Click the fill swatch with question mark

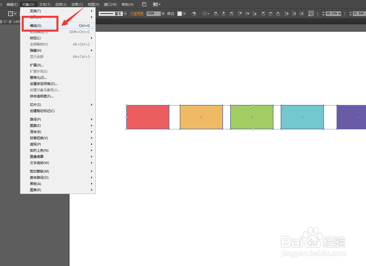point(11,14)
